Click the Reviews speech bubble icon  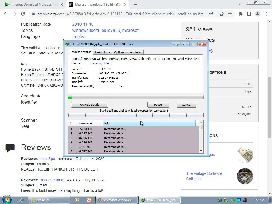10,148
